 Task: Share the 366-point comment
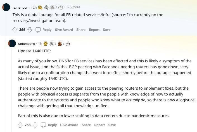tap(81, 30)
